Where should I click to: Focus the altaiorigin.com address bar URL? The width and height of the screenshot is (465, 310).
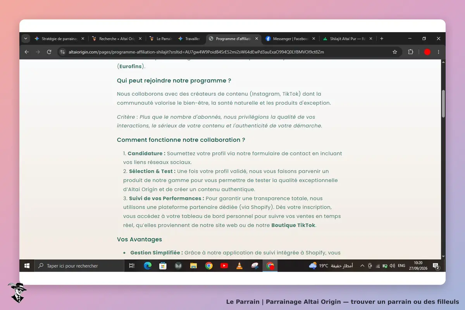pyautogui.click(x=196, y=52)
